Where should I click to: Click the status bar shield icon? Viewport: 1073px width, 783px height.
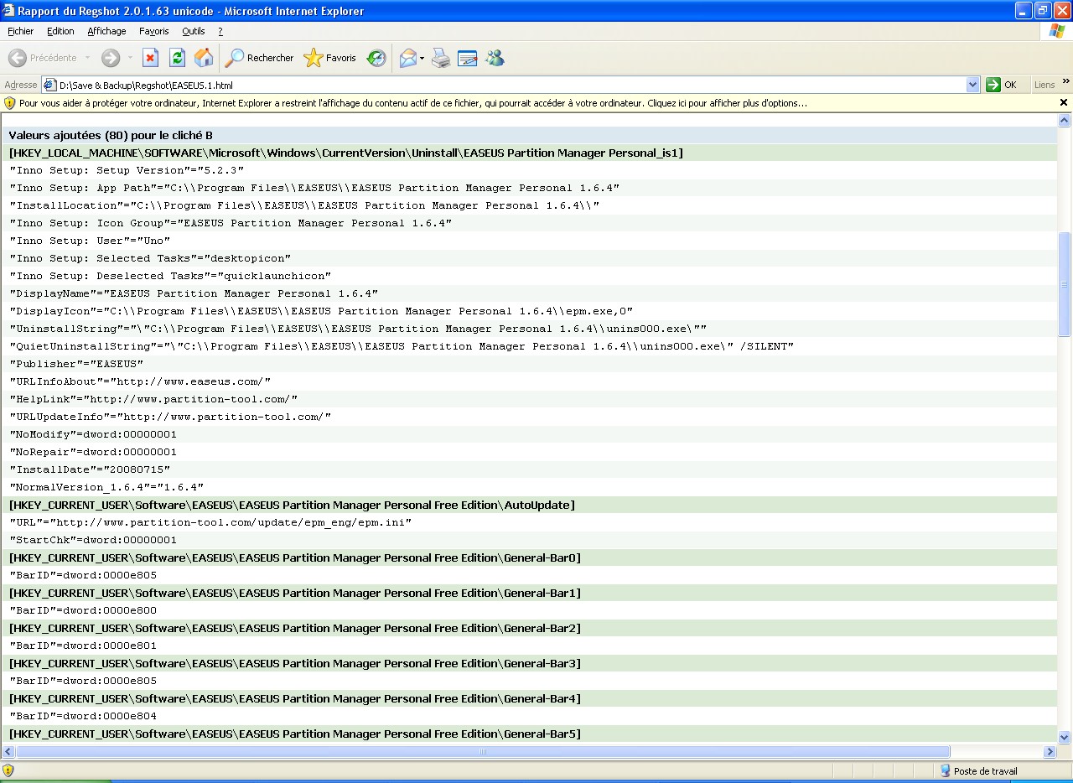8,770
